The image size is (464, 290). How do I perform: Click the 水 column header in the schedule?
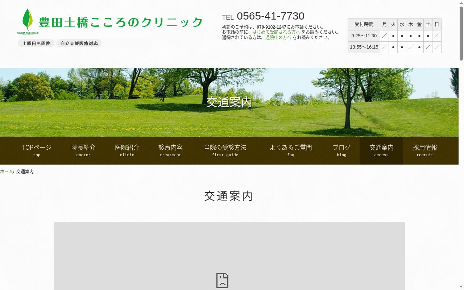(x=402, y=24)
